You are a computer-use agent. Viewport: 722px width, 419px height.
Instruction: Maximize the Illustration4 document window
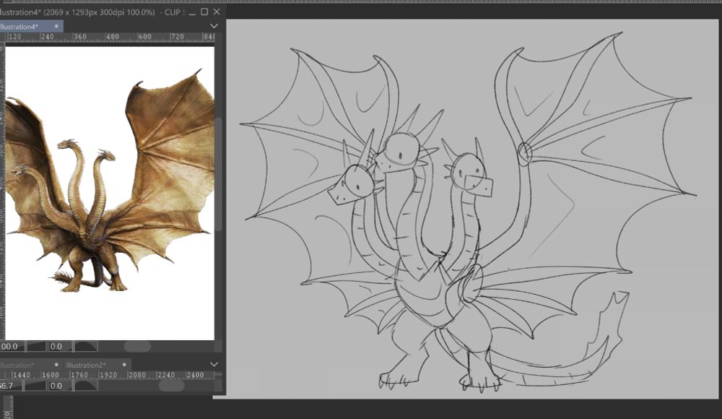(x=204, y=12)
